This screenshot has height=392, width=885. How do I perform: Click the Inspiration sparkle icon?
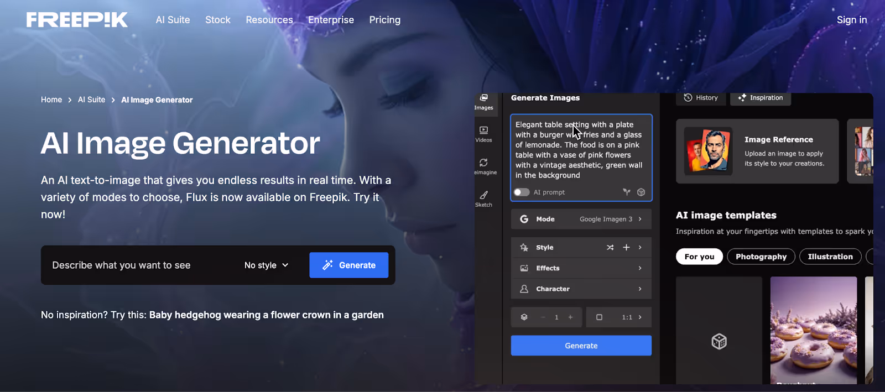pyautogui.click(x=742, y=97)
